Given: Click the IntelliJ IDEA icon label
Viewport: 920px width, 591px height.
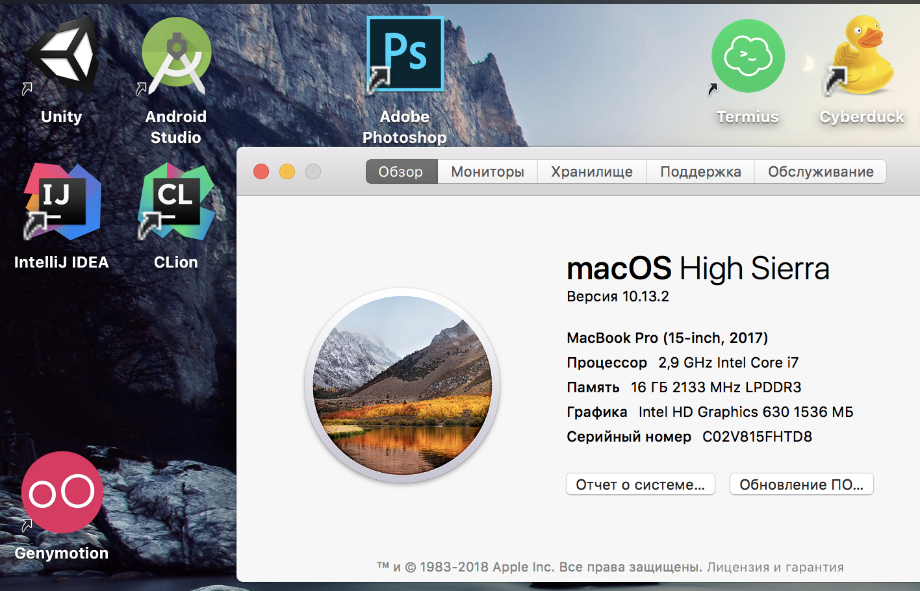Looking at the screenshot, I should click(x=62, y=262).
